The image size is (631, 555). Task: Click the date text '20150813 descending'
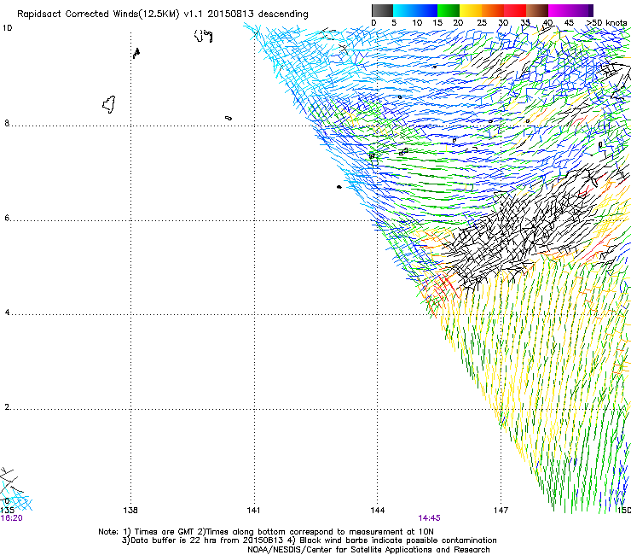pyautogui.click(x=258, y=15)
